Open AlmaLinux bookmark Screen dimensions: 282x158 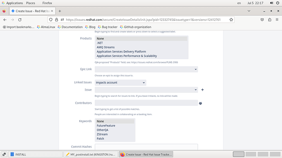46,27
